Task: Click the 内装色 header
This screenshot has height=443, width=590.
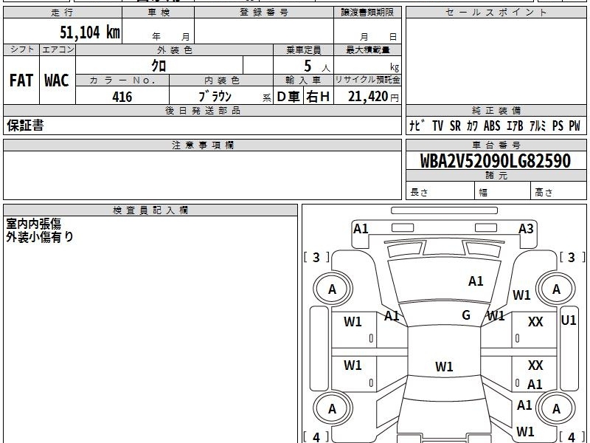Action: tap(221, 80)
